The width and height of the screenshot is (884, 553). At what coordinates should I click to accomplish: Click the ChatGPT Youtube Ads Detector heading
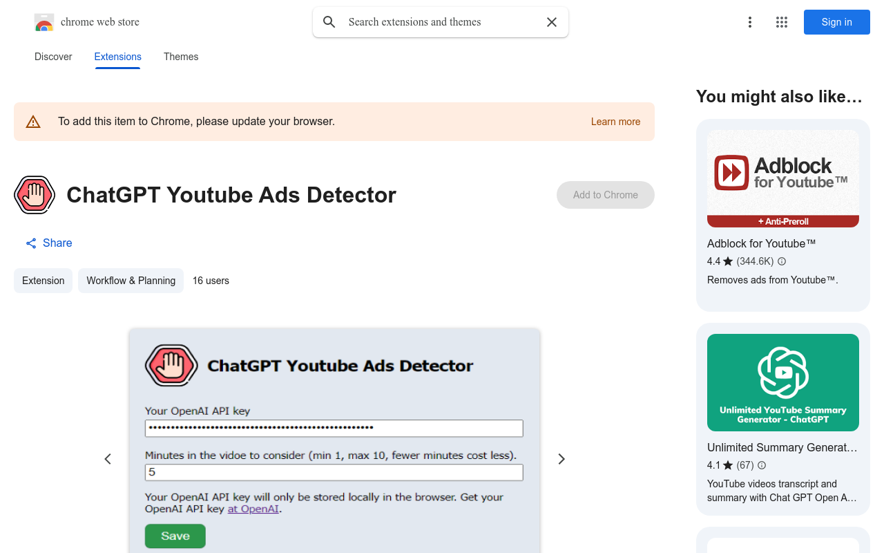231,195
